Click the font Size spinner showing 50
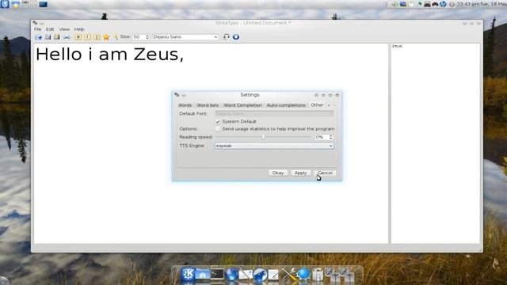 coord(141,37)
